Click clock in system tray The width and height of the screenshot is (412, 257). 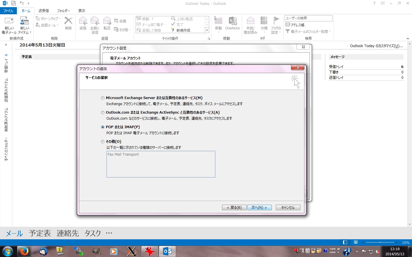(395, 251)
